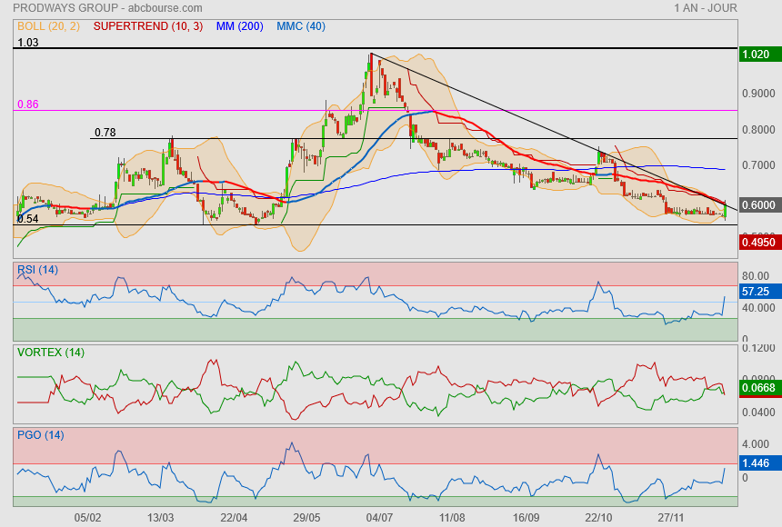This screenshot has width=782, height=527.
Task: Click the RSI (14) panel label
Action: tap(37, 269)
